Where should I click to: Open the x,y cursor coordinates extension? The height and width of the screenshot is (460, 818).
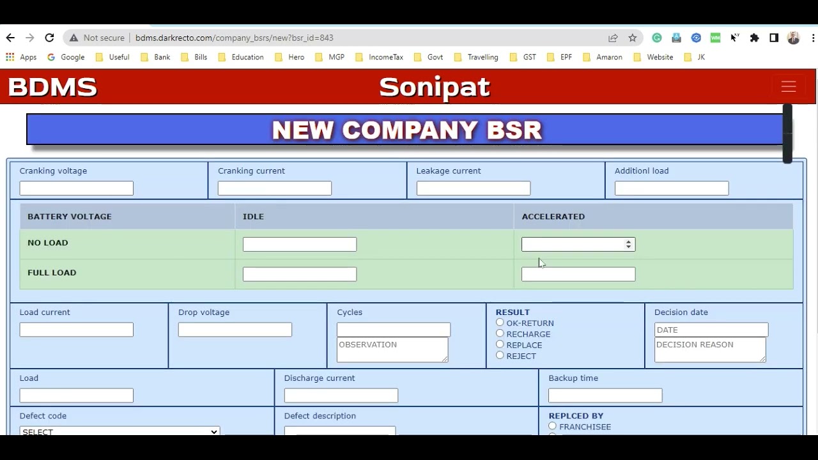click(735, 38)
